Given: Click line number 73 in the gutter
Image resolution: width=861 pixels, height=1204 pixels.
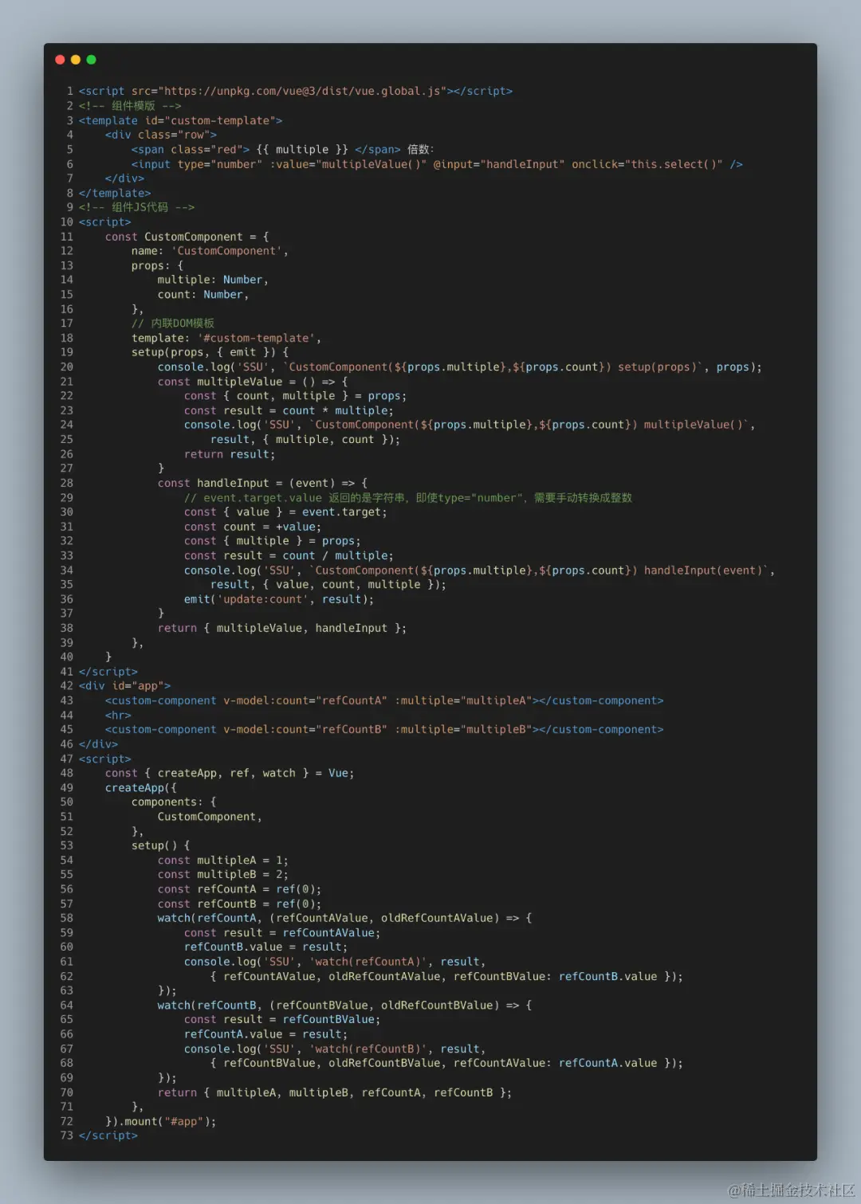Looking at the screenshot, I should 66,1136.
